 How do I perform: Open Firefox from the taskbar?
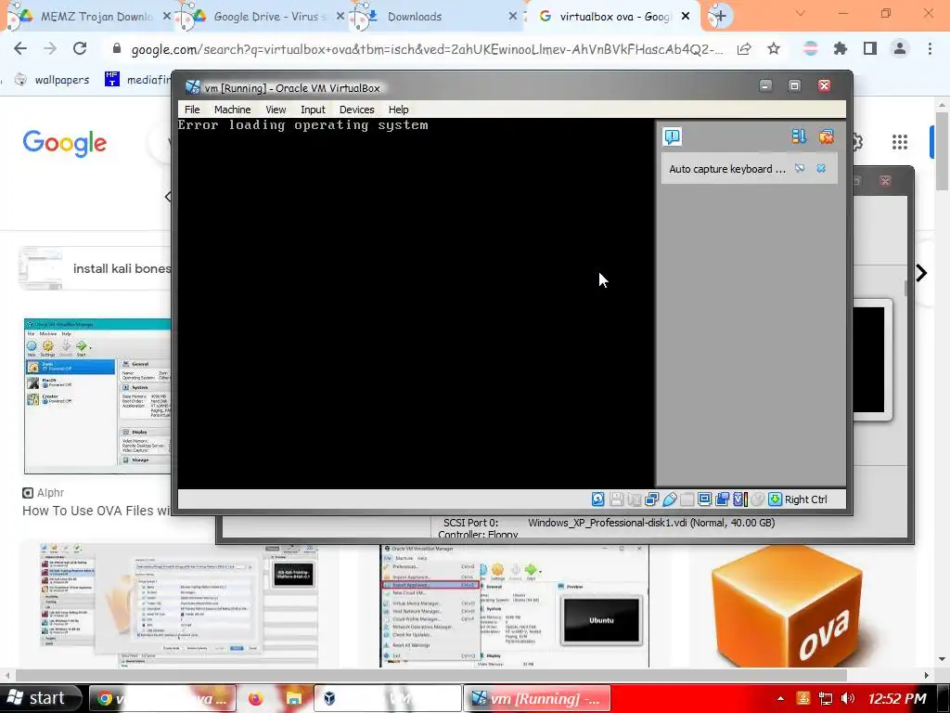coord(256,698)
